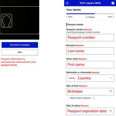Screen dimensions: 116x116
Task: Go to the Next page link
Action: [x=111, y=17]
